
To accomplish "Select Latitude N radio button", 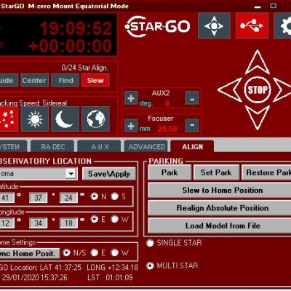I will coord(94,196).
